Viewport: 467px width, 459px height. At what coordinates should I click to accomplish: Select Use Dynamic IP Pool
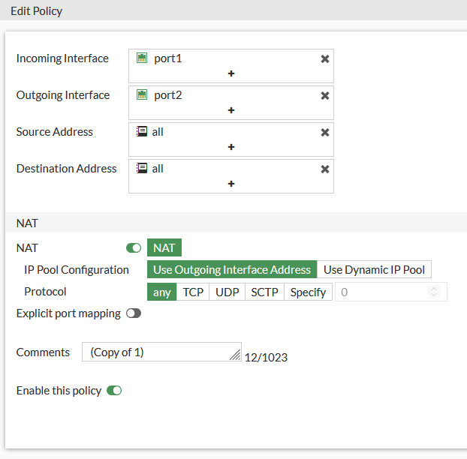tap(374, 270)
